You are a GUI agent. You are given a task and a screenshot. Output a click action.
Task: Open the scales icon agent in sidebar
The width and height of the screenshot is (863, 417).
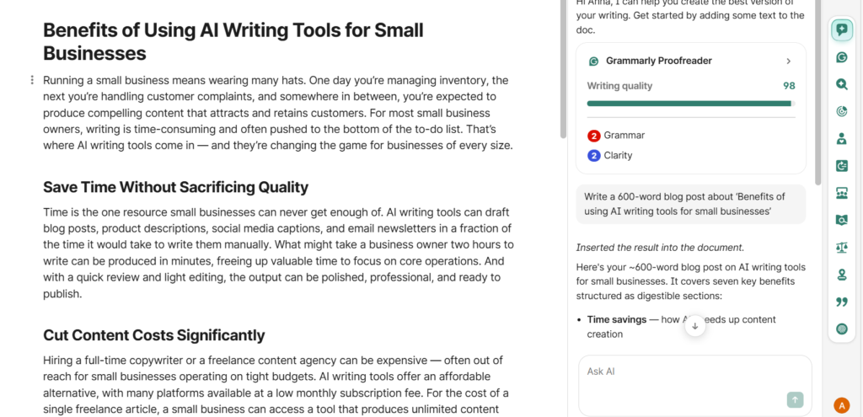841,247
